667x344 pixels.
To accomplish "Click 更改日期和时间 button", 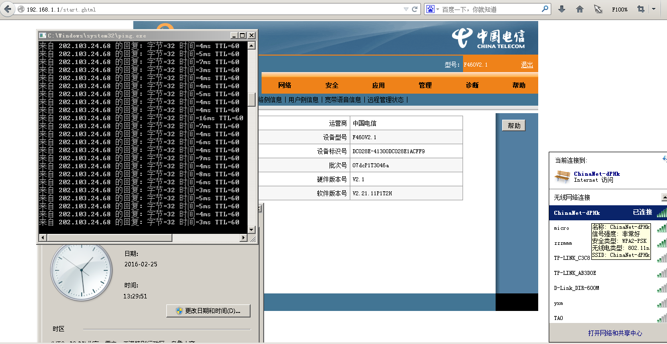I will 208,311.
